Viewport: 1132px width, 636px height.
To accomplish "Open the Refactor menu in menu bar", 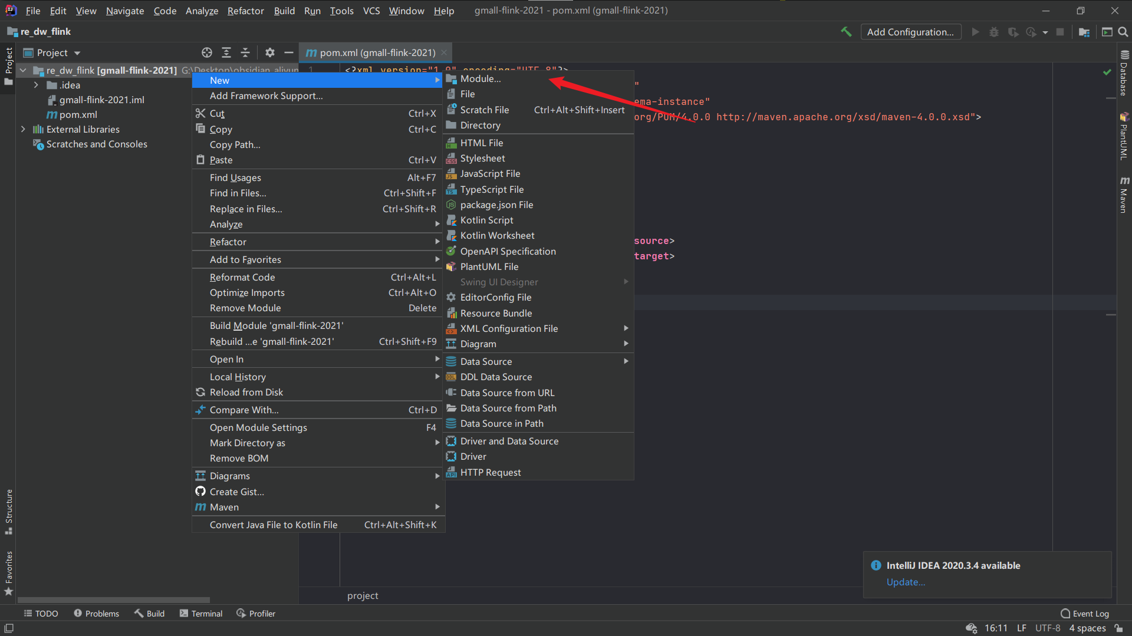I will 245,11.
